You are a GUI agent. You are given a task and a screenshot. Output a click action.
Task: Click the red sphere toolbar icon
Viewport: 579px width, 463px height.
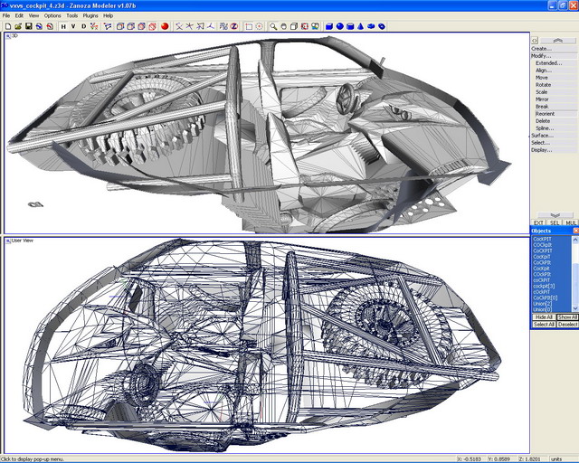click(165, 26)
